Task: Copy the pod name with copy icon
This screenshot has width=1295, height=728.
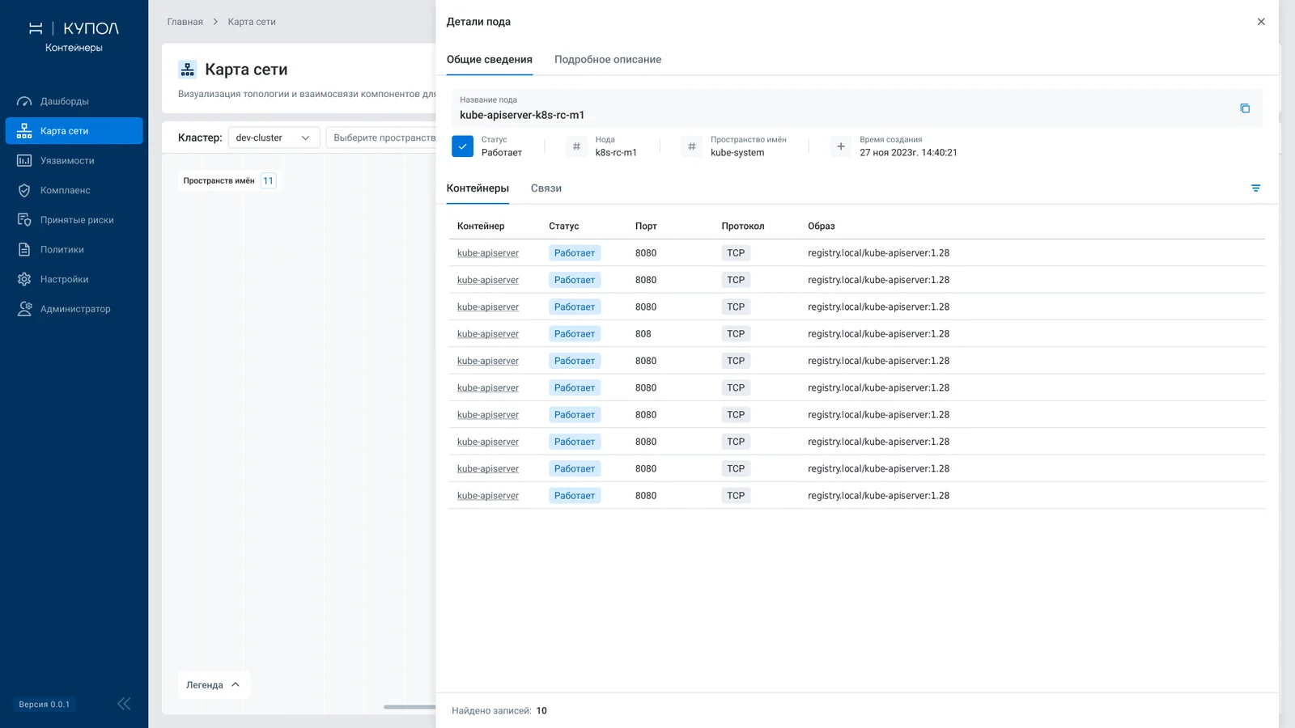Action: [x=1245, y=108]
